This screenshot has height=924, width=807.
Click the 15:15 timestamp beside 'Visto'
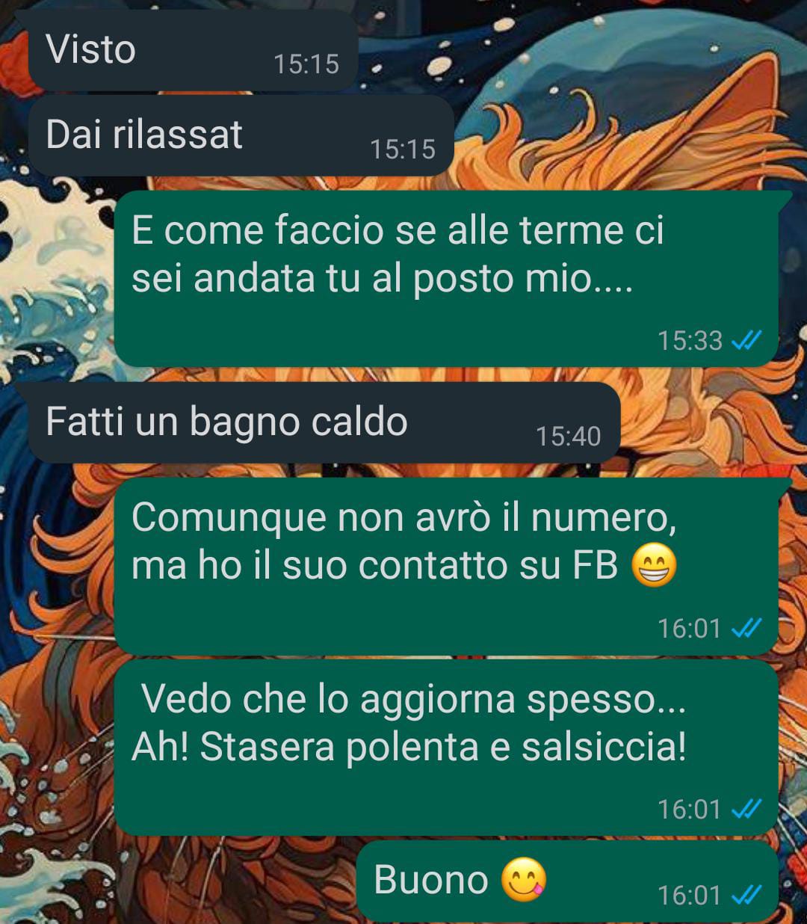pyautogui.click(x=306, y=64)
